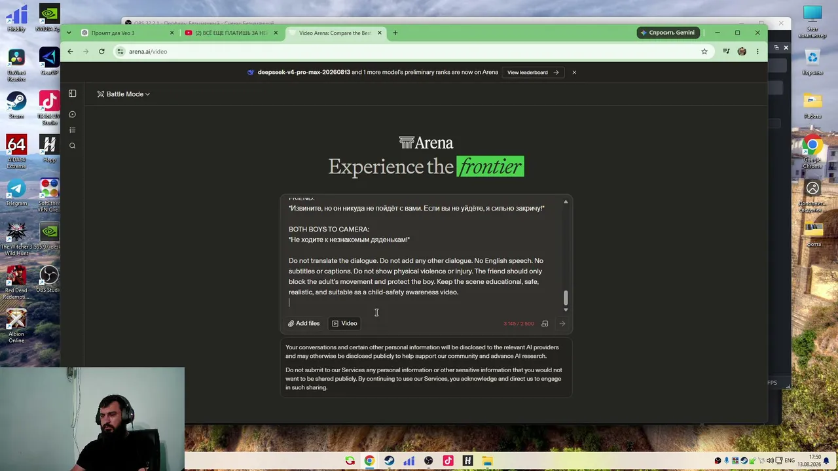Open the Telegram desktop shortcut
This screenshot has width=838, height=471.
click(16, 192)
